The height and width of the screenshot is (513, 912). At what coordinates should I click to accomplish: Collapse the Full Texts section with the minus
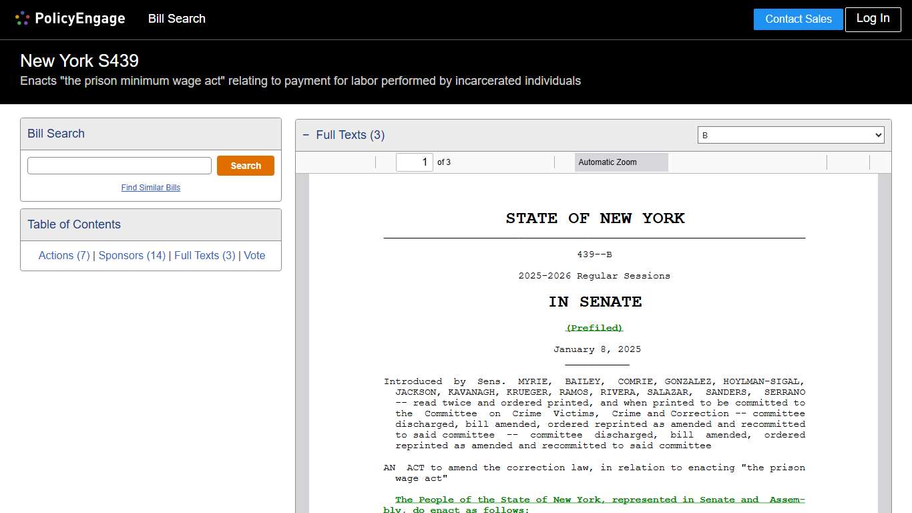click(306, 134)
